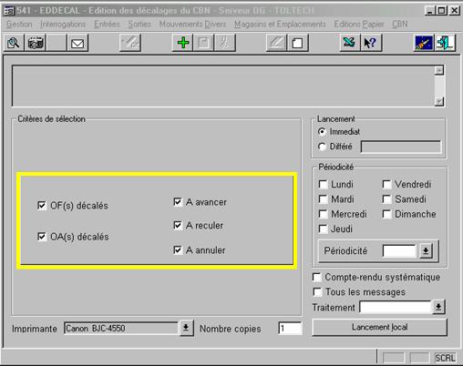This screenshot has width=463, height=366.
Task: Click the message area scrollbar down arrow
Action: click(x=439, y=101)
